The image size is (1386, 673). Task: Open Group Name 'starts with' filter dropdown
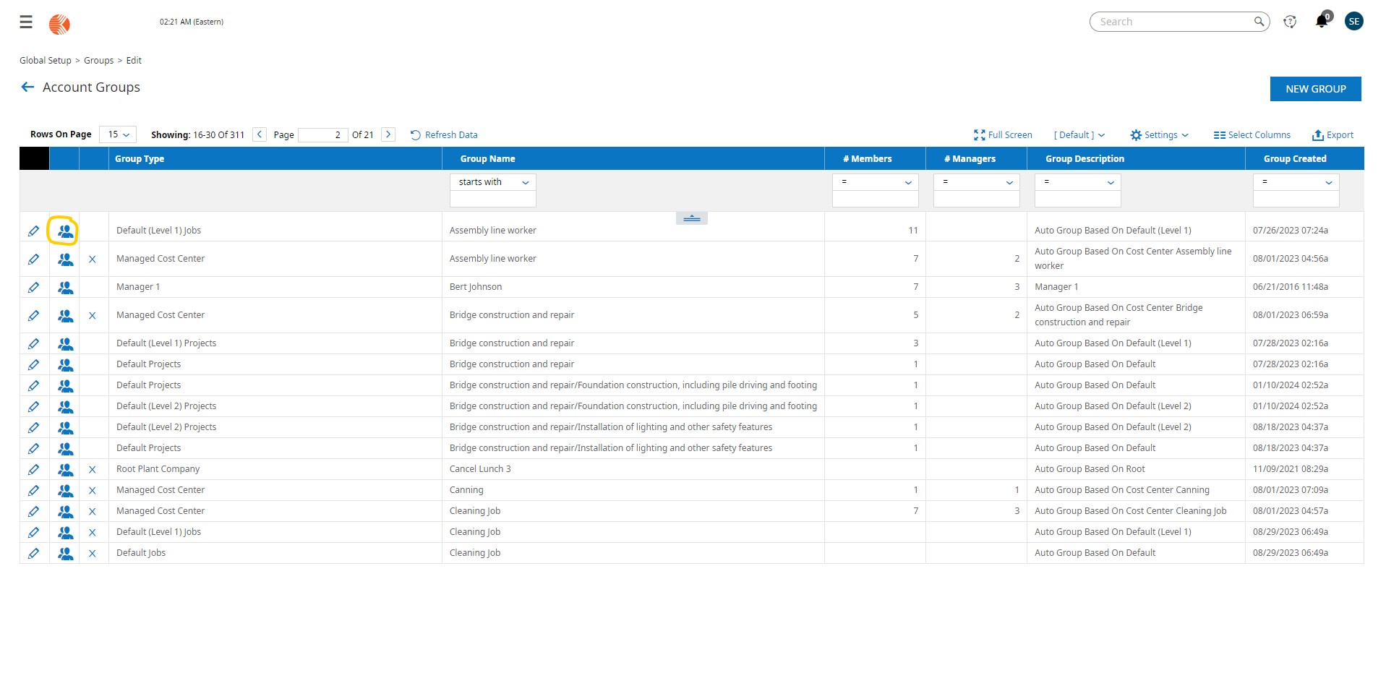pos(493,182)
